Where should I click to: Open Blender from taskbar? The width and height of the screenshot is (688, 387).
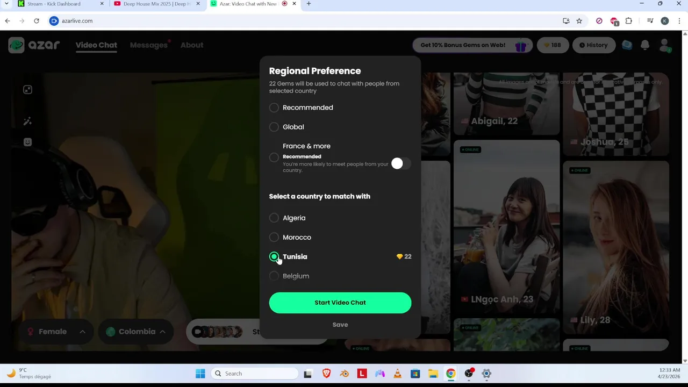(344, 374)
